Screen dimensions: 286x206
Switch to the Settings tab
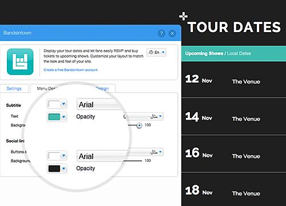14,89
